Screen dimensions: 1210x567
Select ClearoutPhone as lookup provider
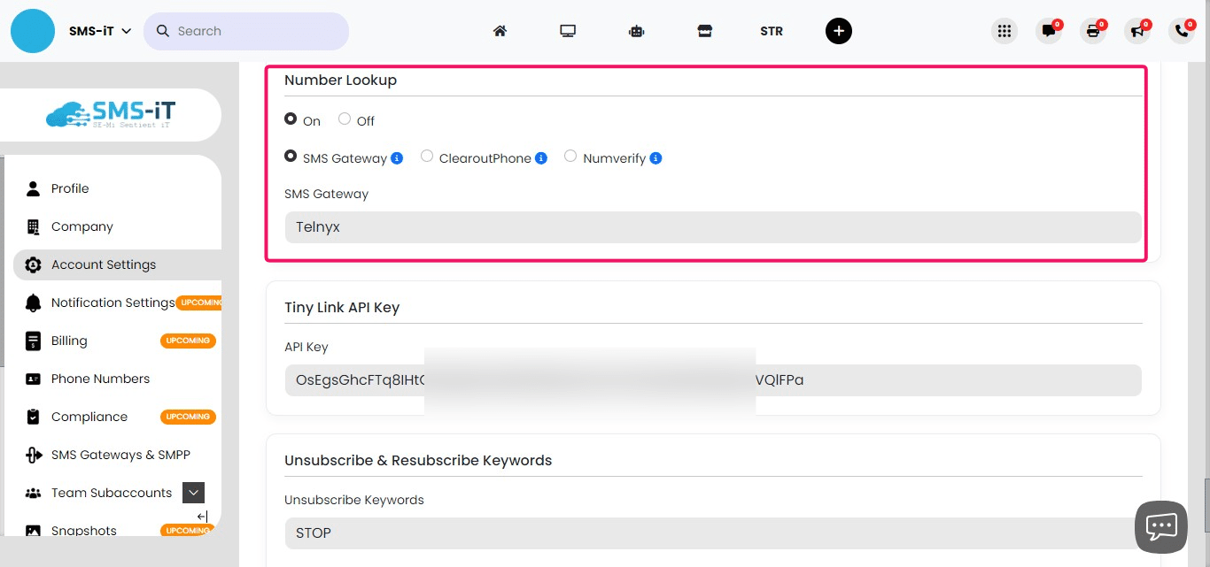click(x=426, y=156)
